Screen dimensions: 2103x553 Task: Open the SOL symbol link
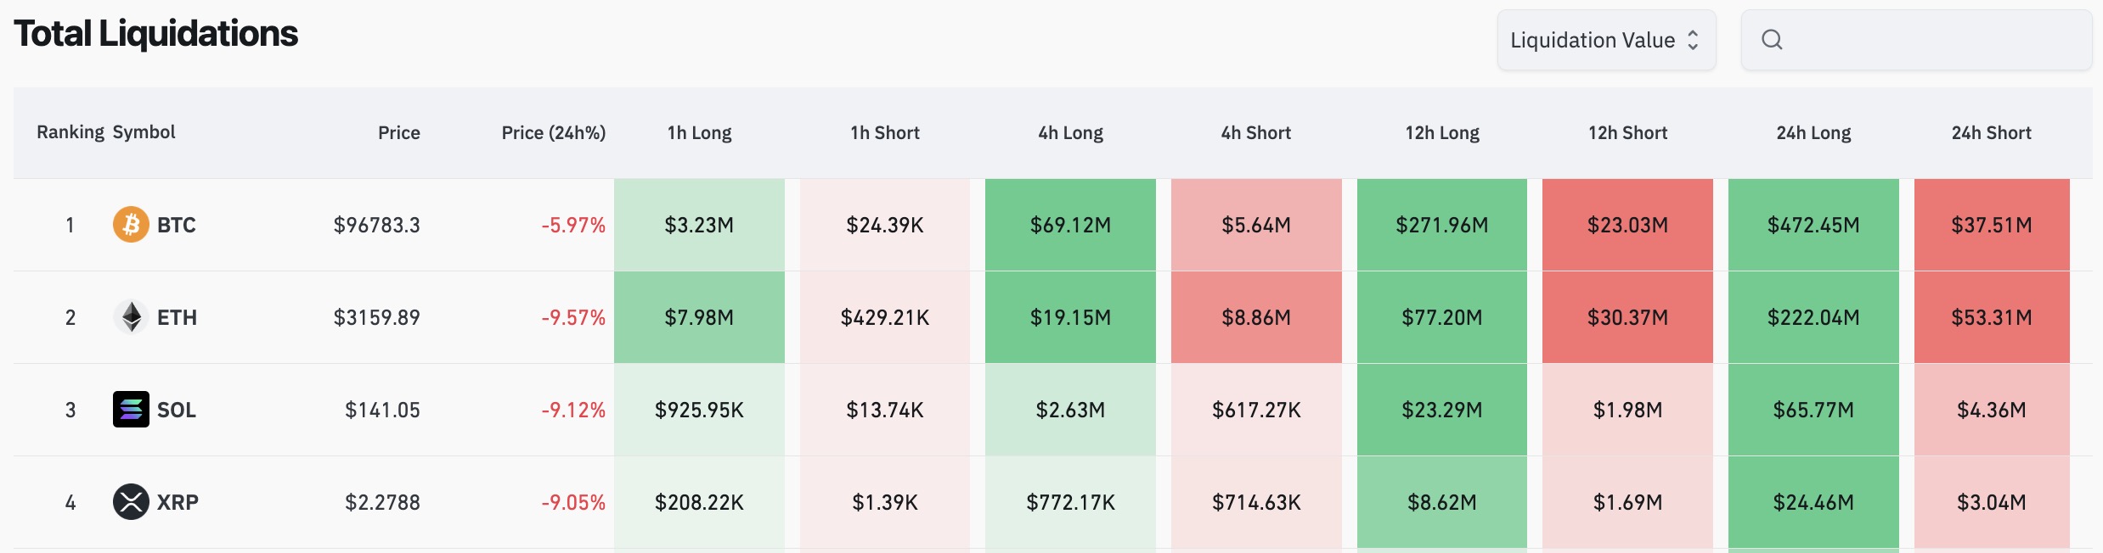pyautogui.click(x=177, y=410)
